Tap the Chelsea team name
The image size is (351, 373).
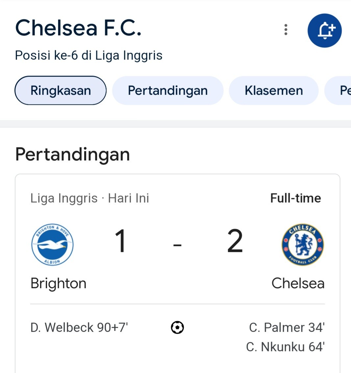298,283
